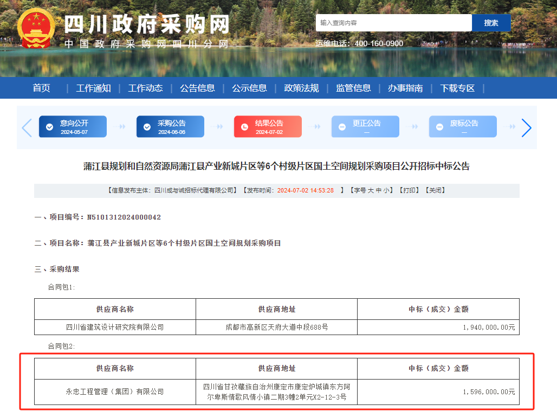The height and width of the screenshot is (411, 557).
Task: Open the 政策法规 menu item
Action: tap(301, 88)
